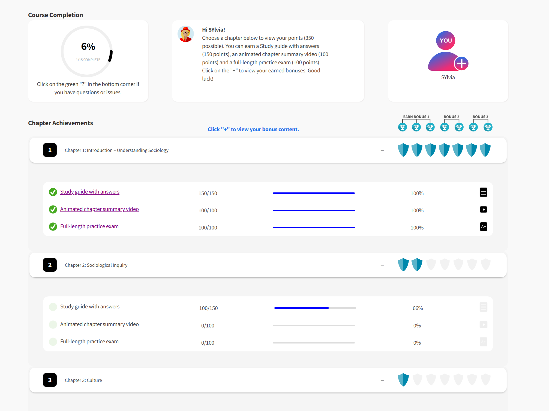Click the black number 1 chapter badge

[x=50, y=150]
